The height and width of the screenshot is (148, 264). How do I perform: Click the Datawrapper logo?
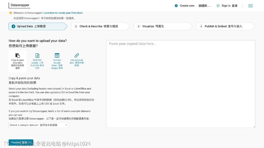tap(19, 5)
